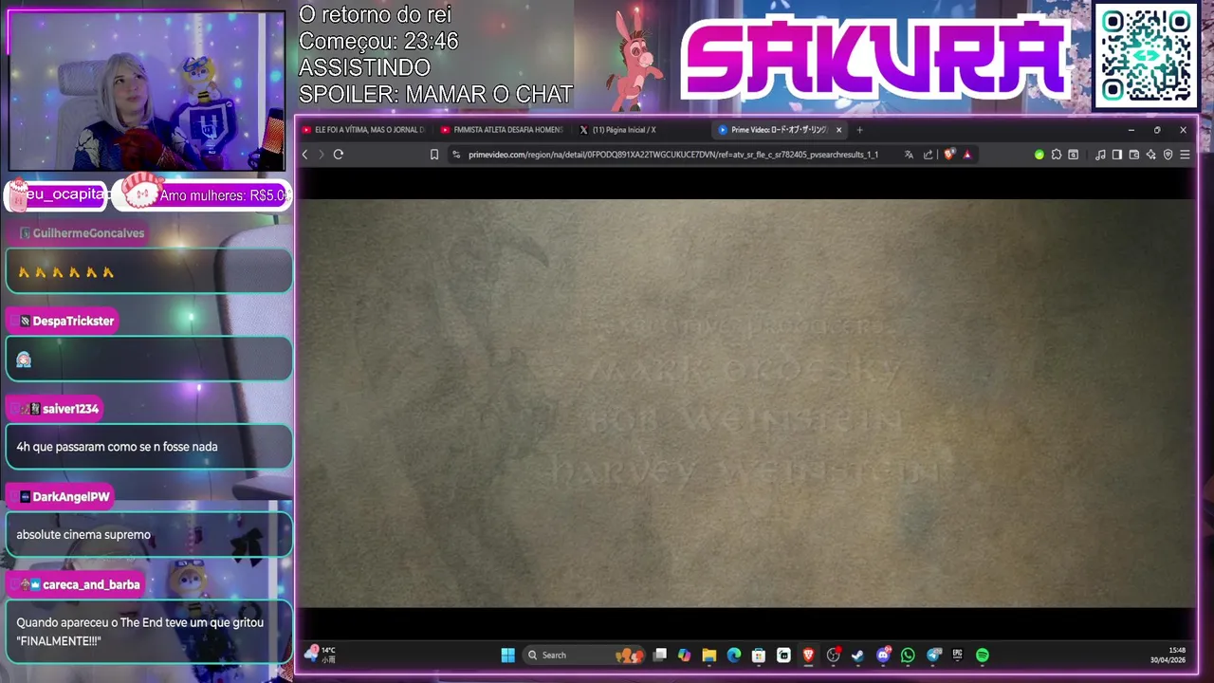The height and width of the screenshot is (683, 1214).
Task: Click the green circle extension icon
Action: pos(1039,155)
